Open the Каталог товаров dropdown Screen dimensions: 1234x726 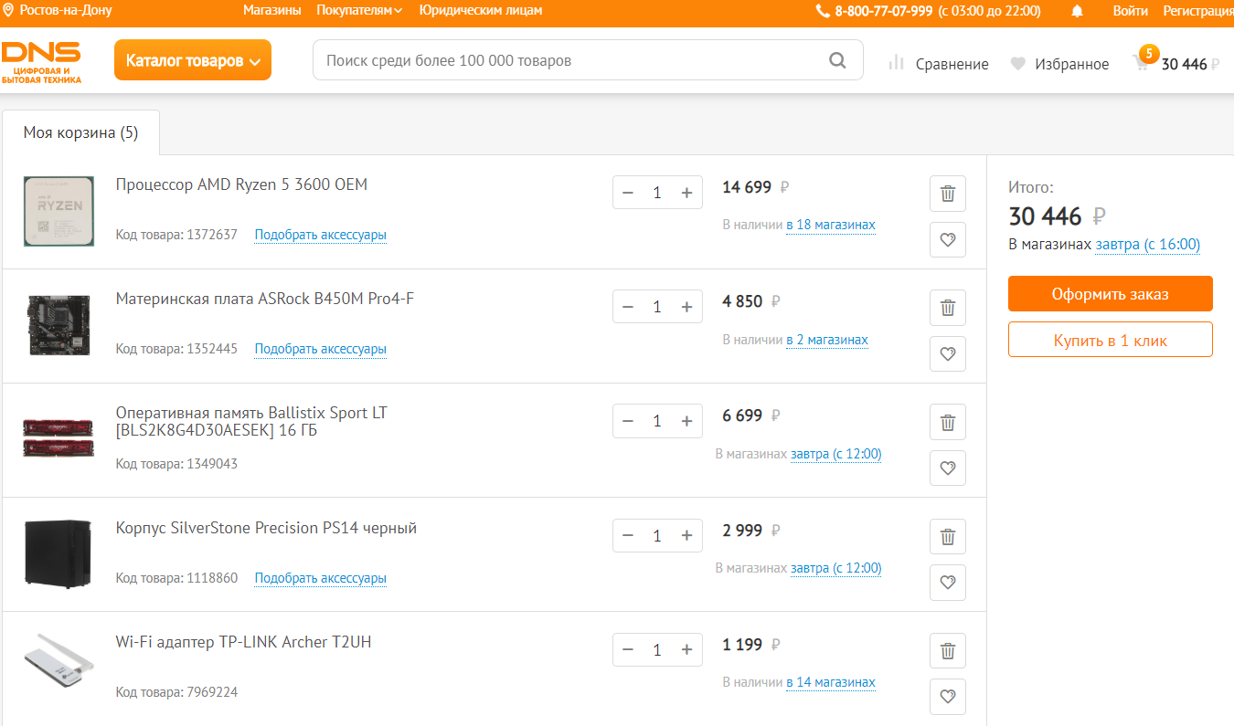coord(193,60)
